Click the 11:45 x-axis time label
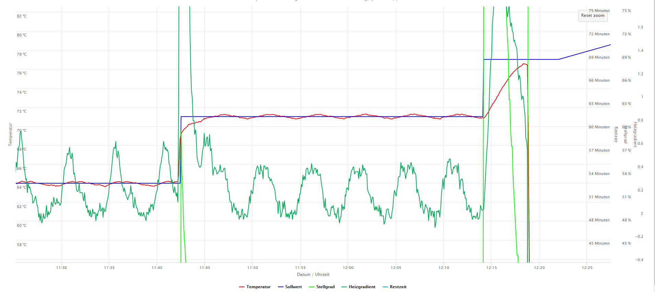The image size is (655, 292). pyautogui.click(x=205, y=268)
